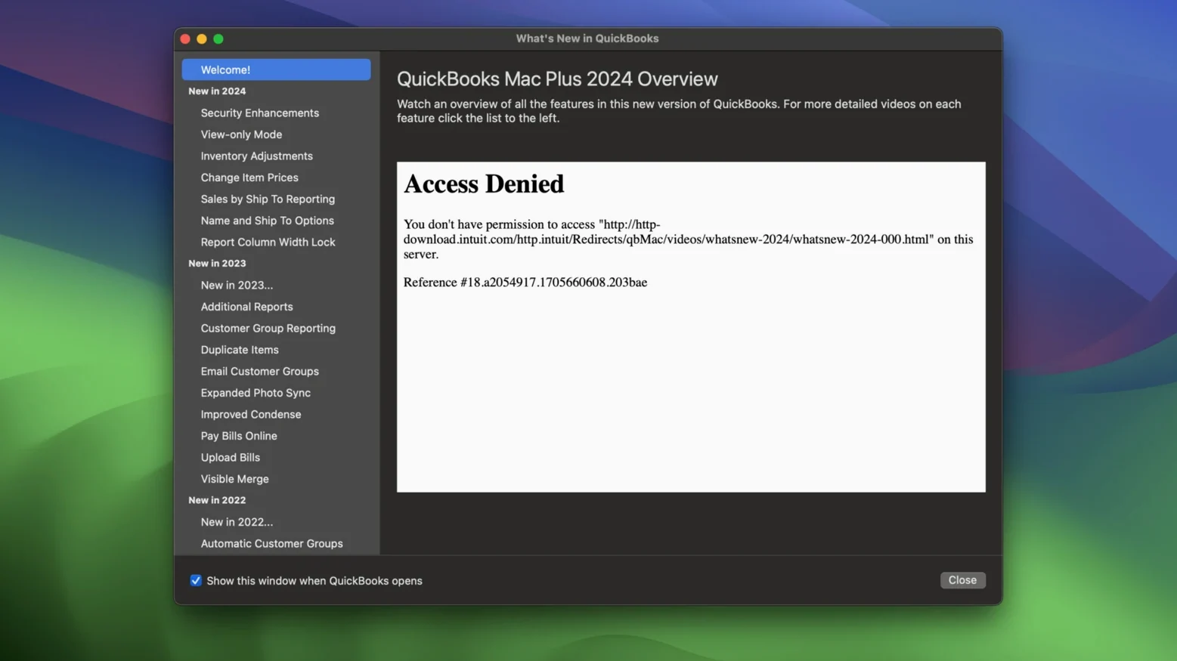The width and height of the screenshot is (1177, 661).
Task: Open Customer Group Reporting topic
Action: click(268, 328)
